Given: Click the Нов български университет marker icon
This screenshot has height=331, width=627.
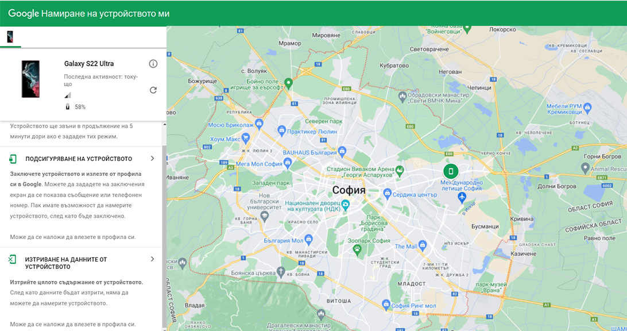Looking at the screenshot, I should (264, 217).
